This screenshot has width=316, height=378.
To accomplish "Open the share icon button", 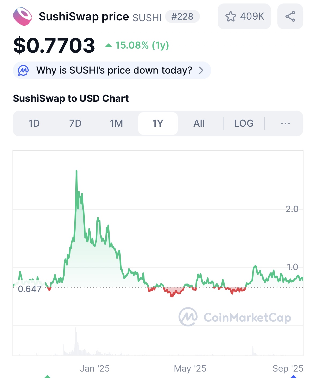I will click(290, 17).
